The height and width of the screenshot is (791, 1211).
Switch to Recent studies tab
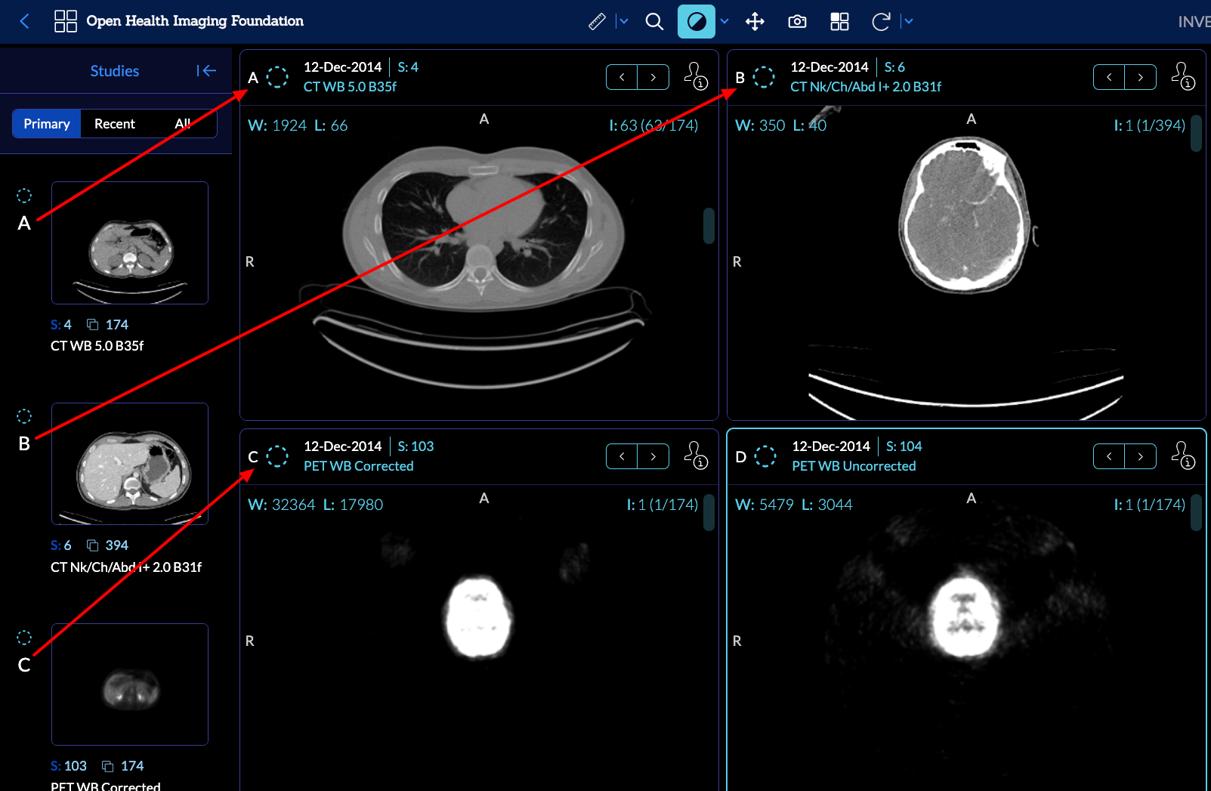click(x=115, y=124)
